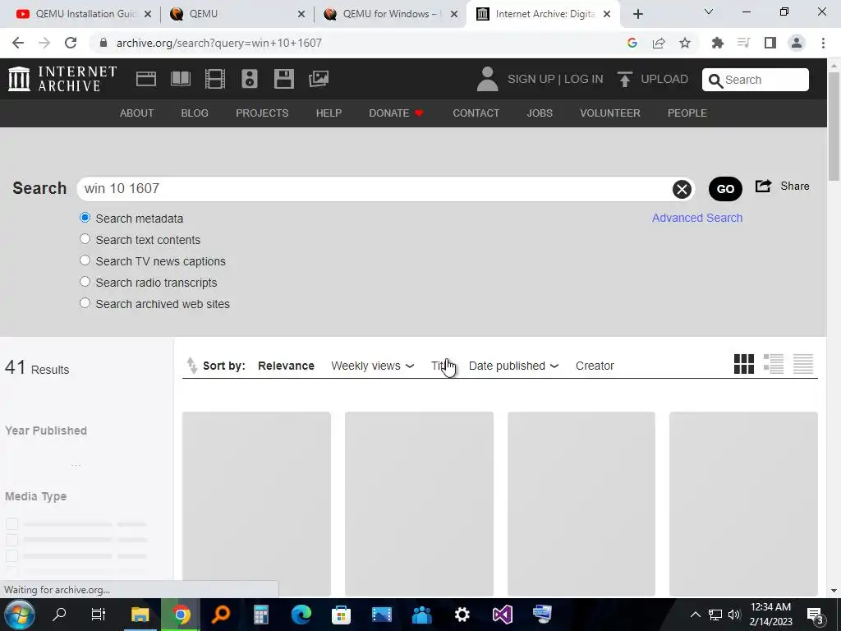
Task: Open File Explorer from taskbar
Action: [140, 615]
